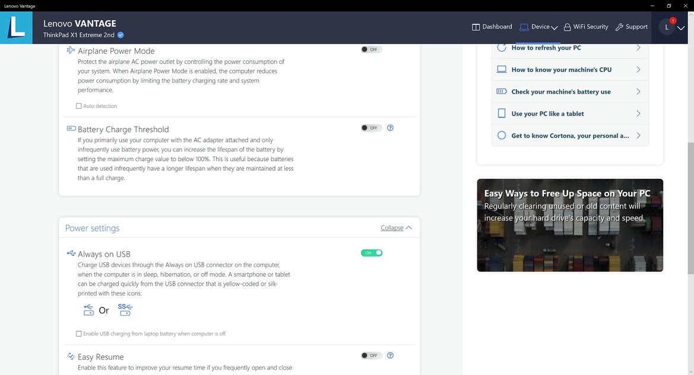The image size is (694, 375).
Task: Toggle Battery Charge Threshold switch
Action: click(x=372, y=127)
